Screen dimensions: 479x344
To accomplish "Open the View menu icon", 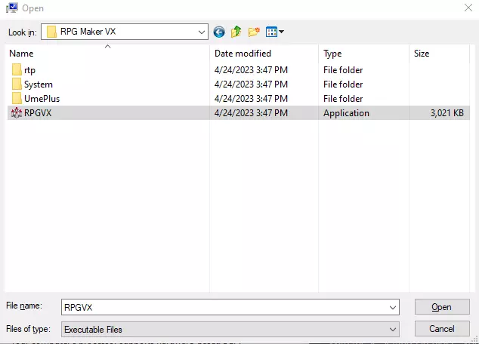I will click(x=271, y=32).
